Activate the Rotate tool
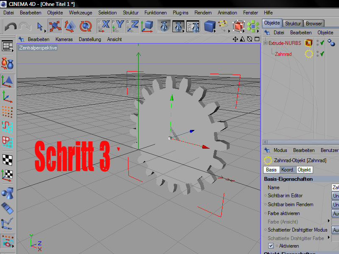Image resolution: width=339 pixels, height=254 pixels. pos(86,26)
